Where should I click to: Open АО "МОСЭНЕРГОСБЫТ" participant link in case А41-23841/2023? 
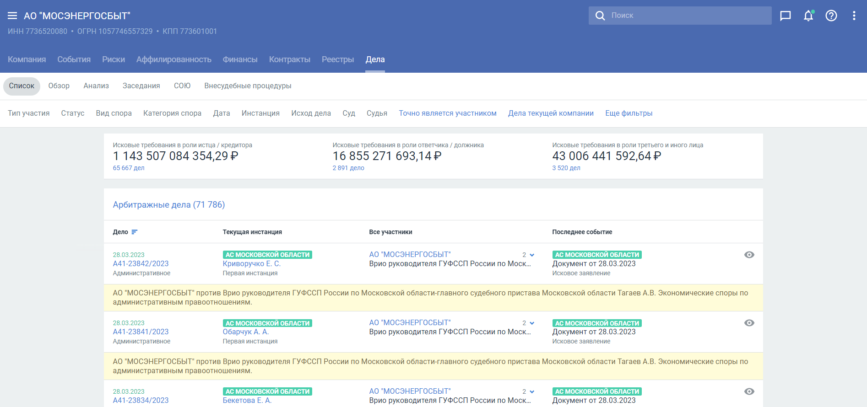[410, 323]
